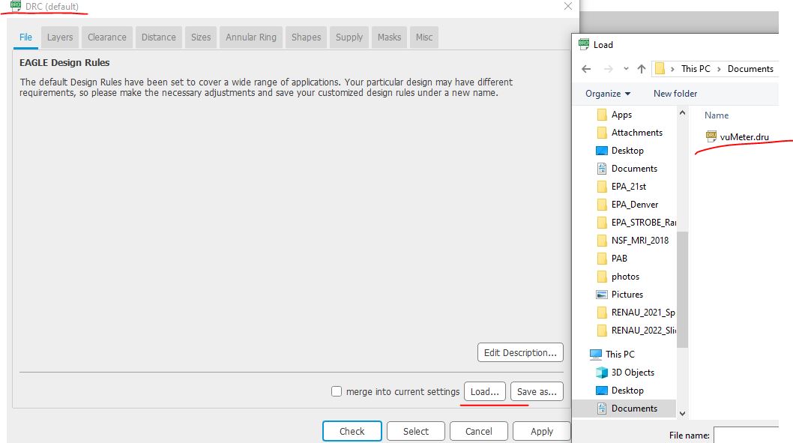Run the design rule Check button

pos(352,431)
